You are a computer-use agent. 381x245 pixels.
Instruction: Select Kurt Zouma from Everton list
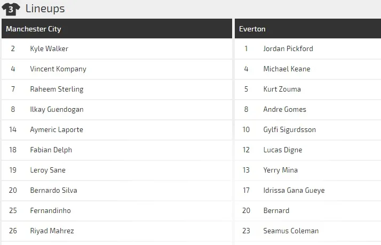pyautogui.click(x=282, y=89)
